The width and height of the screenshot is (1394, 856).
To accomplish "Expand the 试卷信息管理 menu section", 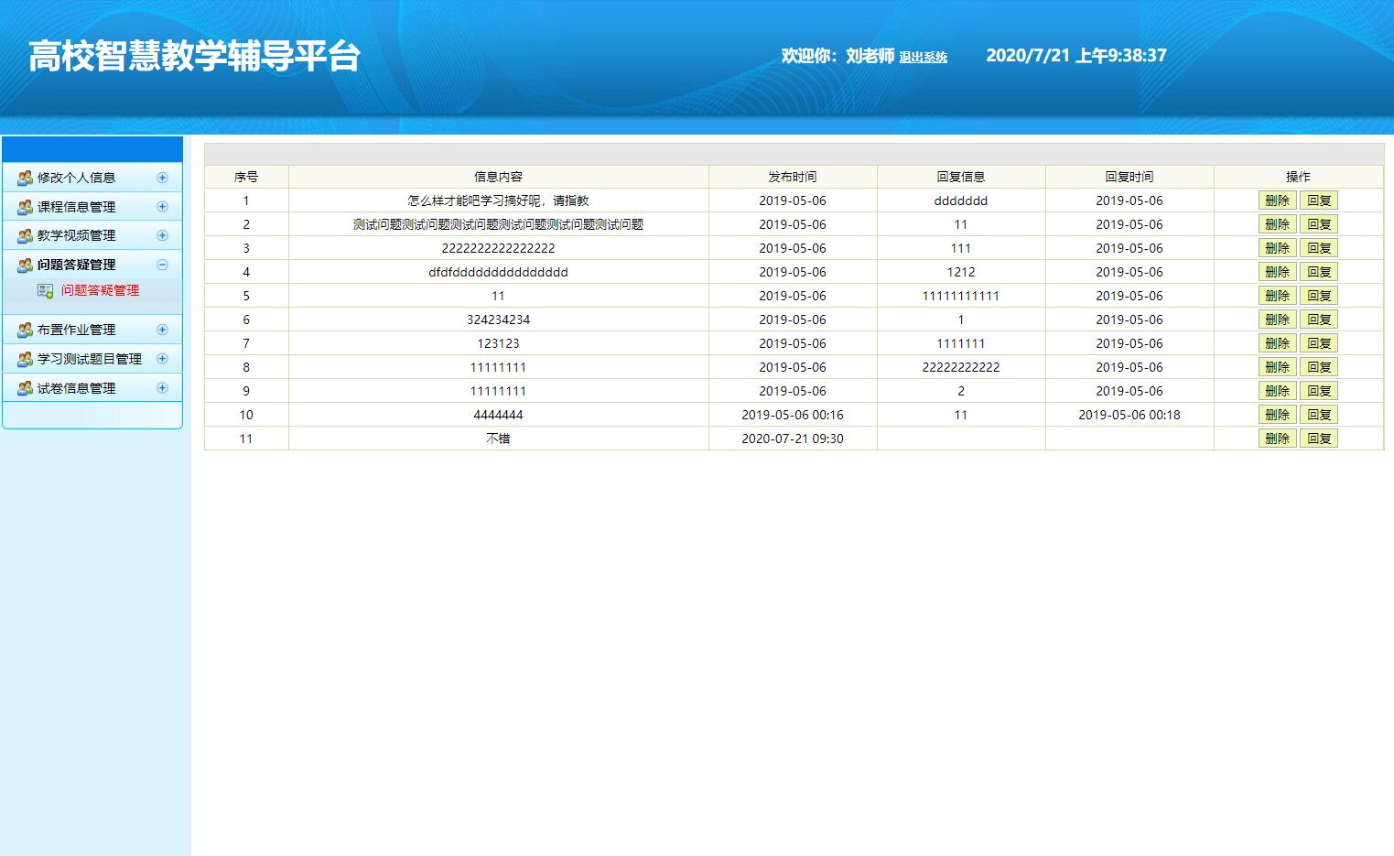I will 163,387.
